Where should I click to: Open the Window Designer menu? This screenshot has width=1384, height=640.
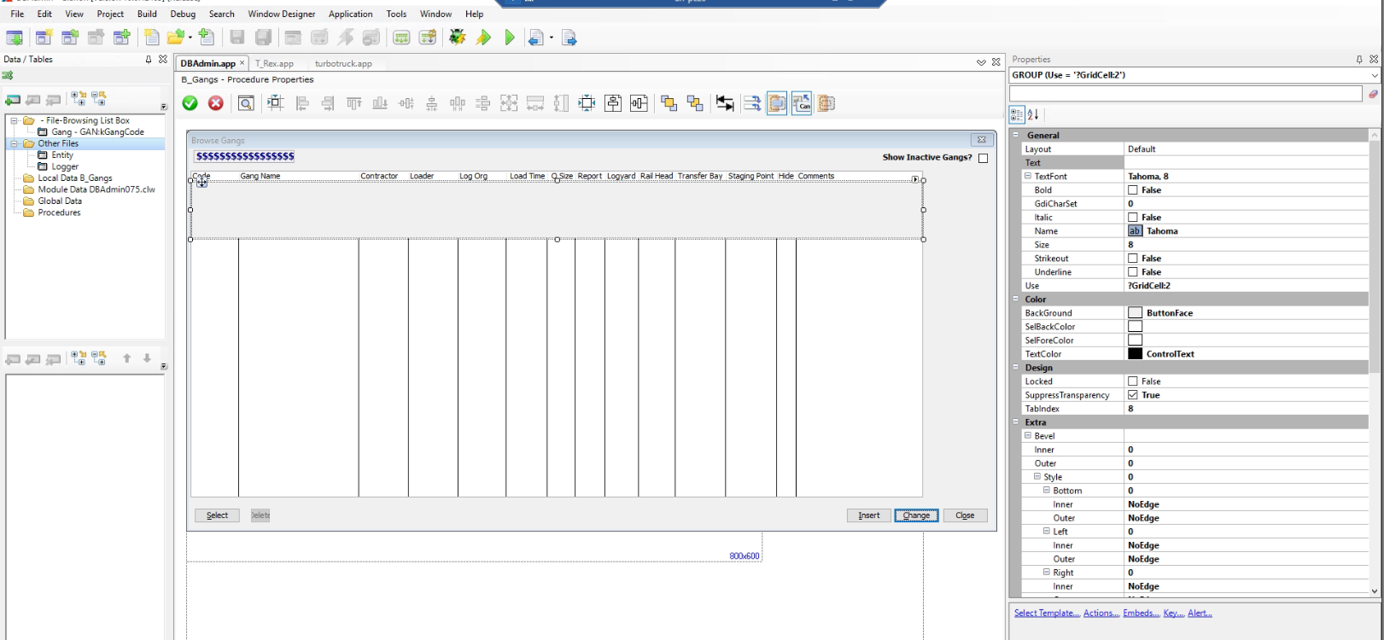click(281, 14)
